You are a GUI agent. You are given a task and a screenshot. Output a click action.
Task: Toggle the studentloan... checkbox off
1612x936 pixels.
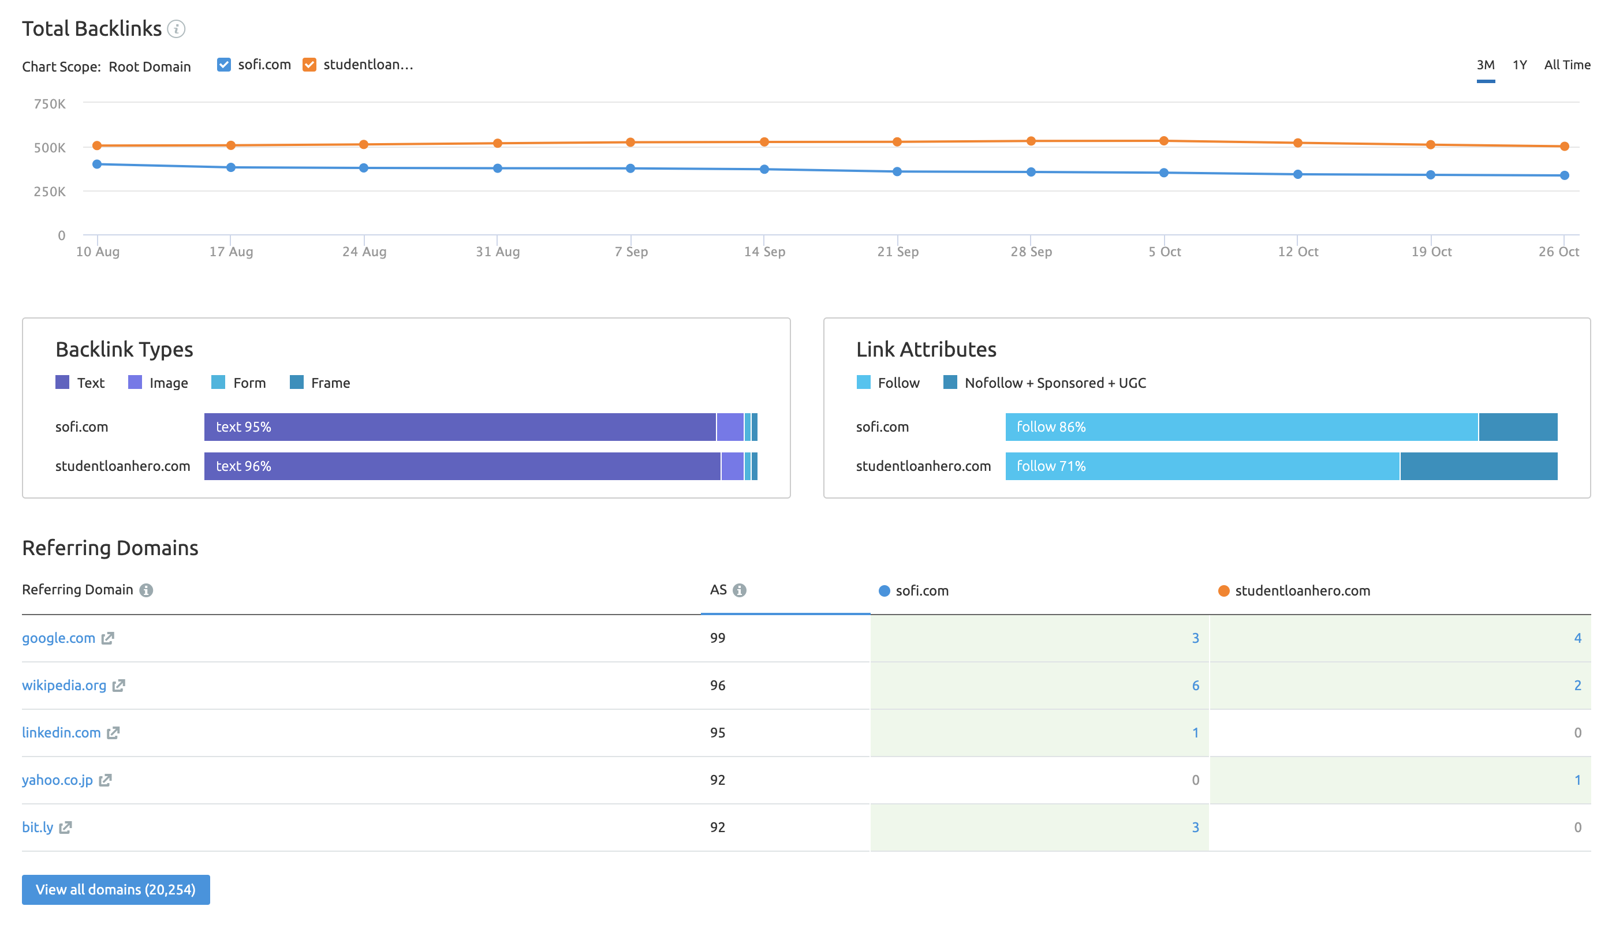(x=310, y=63)
